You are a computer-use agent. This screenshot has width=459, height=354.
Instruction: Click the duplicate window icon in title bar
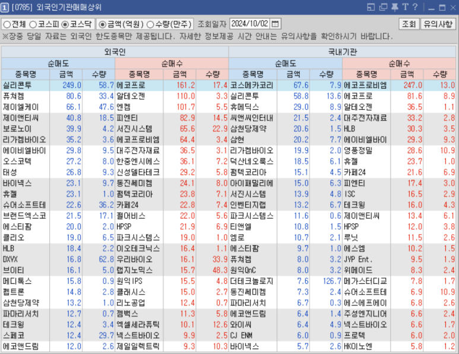(x=383, y=7)
